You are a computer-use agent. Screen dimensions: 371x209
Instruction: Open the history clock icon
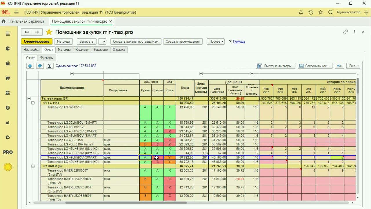click(311, 12)
